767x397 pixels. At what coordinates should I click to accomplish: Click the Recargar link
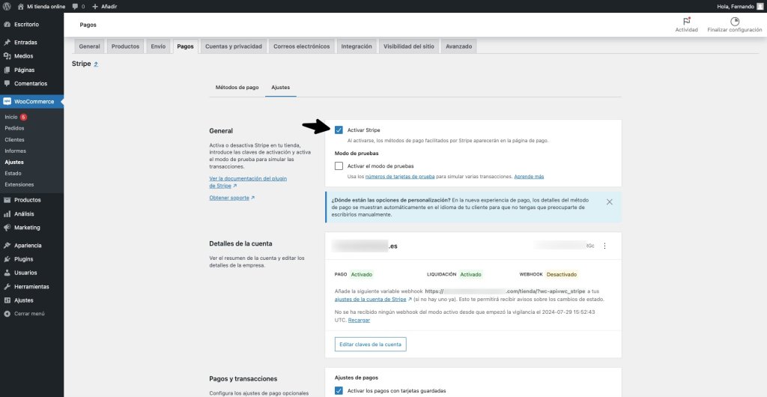point(359,321)
